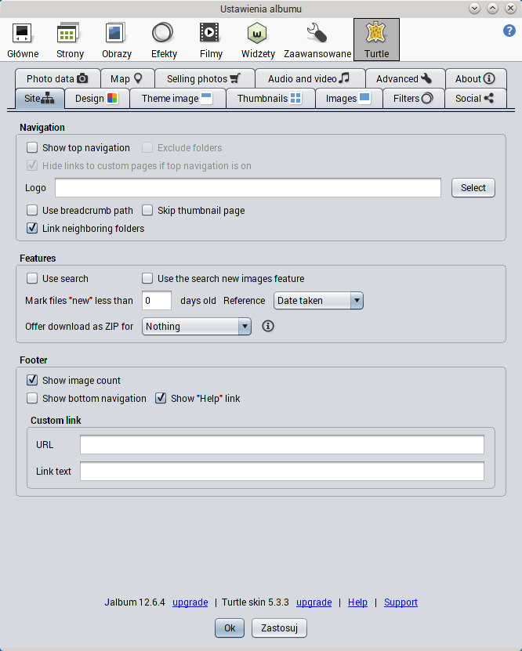Switch to the Design tab
522x651 pixels.
pyautogui.click(x=96, y=99)
